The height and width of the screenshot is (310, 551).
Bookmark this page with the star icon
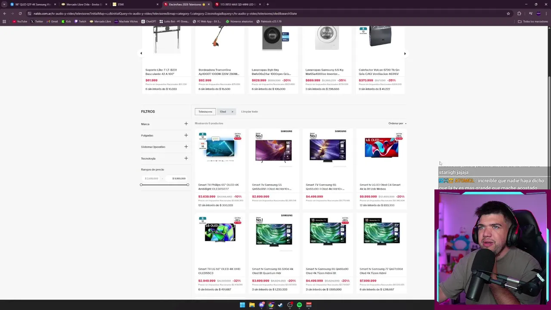[508, 13]
